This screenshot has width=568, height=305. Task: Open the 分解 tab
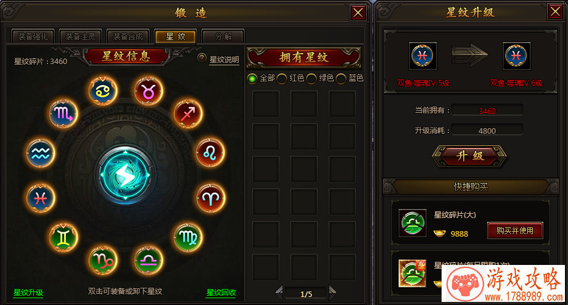[223, 36]
